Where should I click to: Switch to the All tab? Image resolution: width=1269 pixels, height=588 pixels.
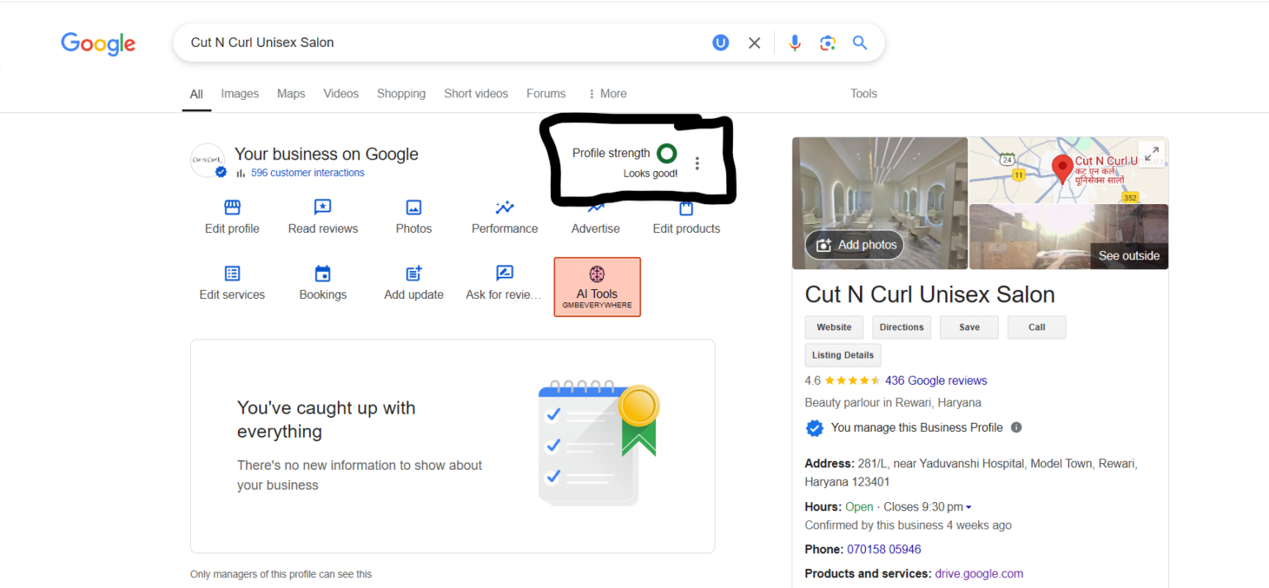[197, 94]
